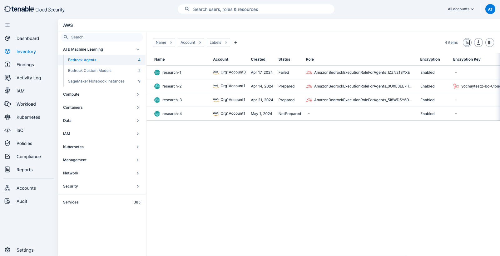Viewport: 500px width, 256px height.
Task: Open the column chooser icon
Action: coord(489,43)
